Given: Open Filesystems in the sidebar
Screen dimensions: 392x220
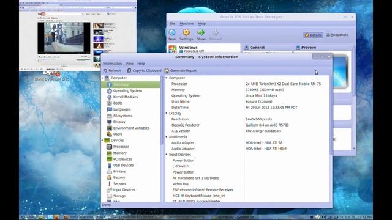Looking at the screenshot, I should coord(123,116).
